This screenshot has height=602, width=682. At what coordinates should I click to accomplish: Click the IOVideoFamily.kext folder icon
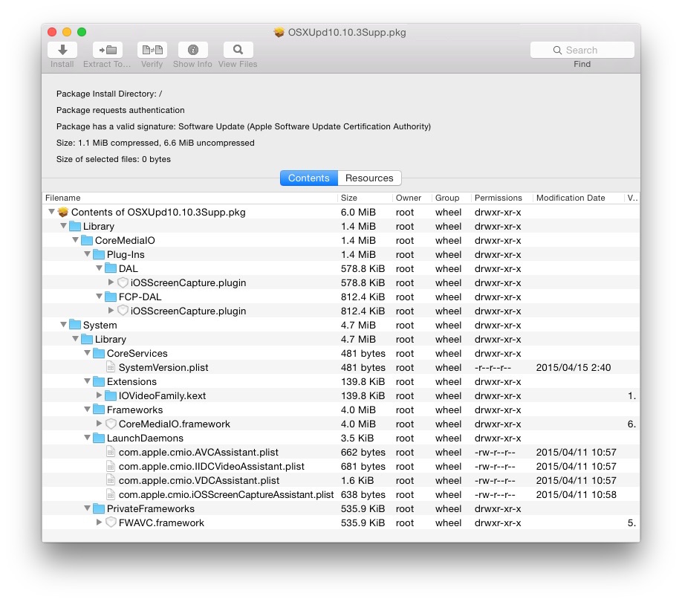tap(111, 395)
